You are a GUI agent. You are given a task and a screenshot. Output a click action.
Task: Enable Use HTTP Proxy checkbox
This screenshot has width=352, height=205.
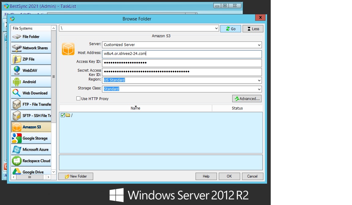(78, 98)
